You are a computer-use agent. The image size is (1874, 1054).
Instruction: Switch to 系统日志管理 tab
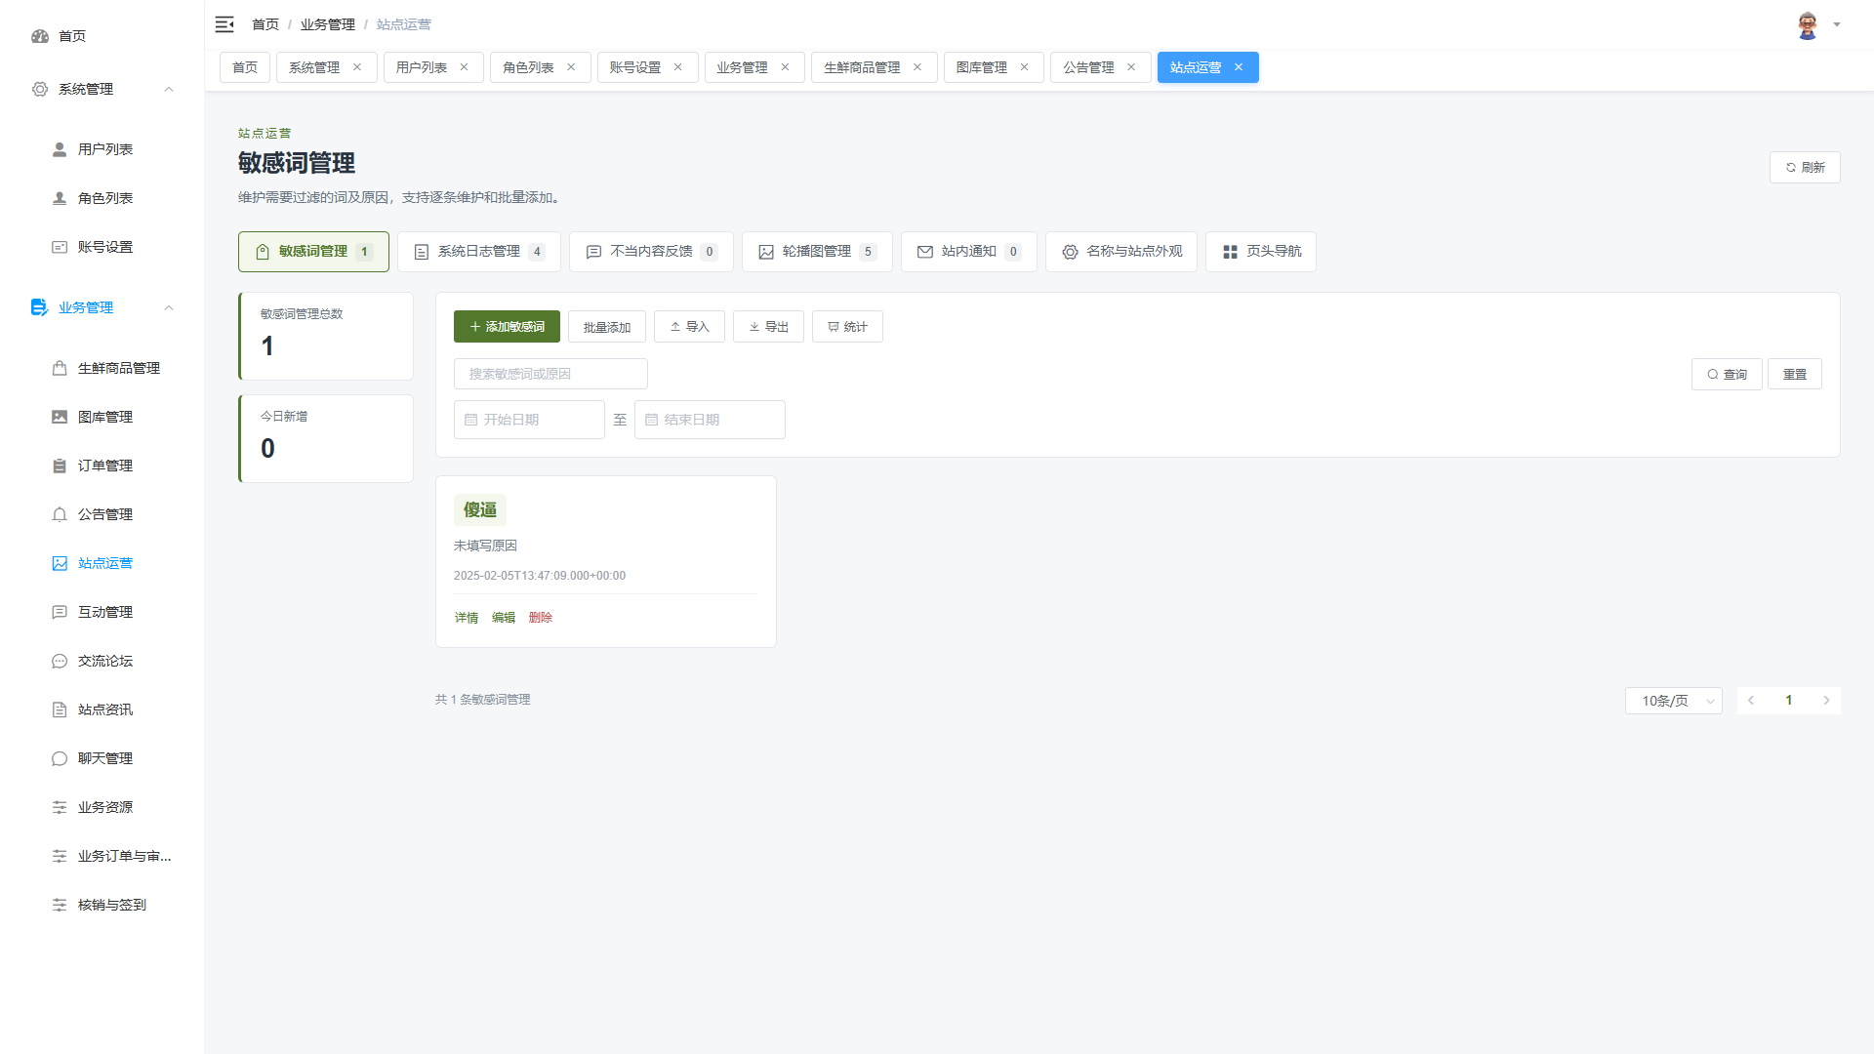[x=479, y=252]
